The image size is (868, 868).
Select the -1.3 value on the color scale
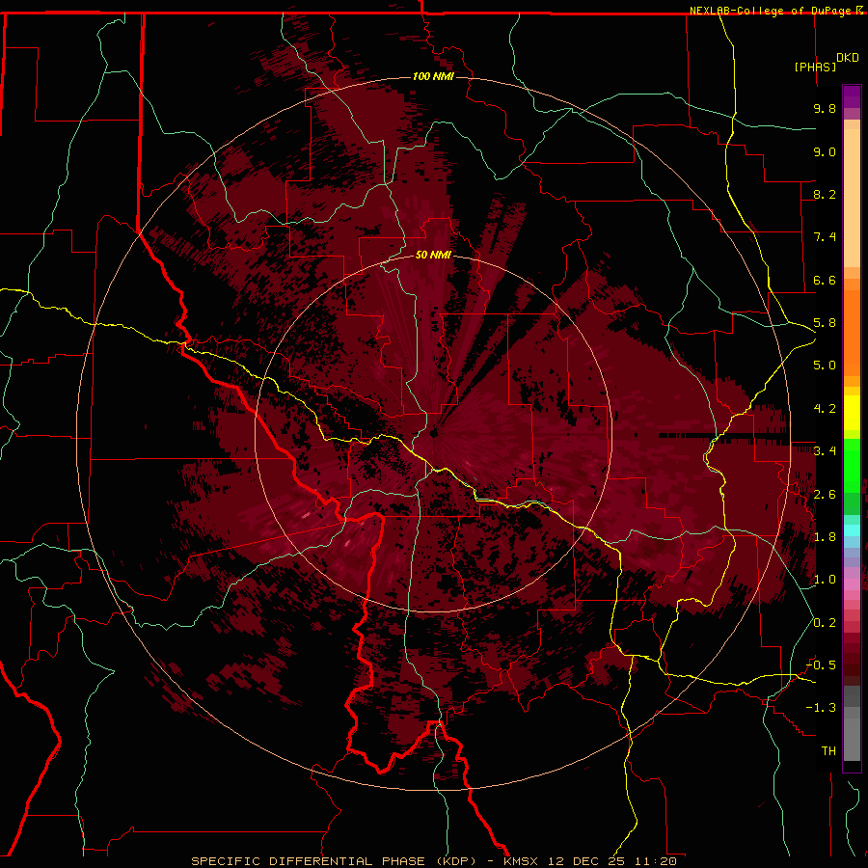pyautogui.click(x=821, y=708)
